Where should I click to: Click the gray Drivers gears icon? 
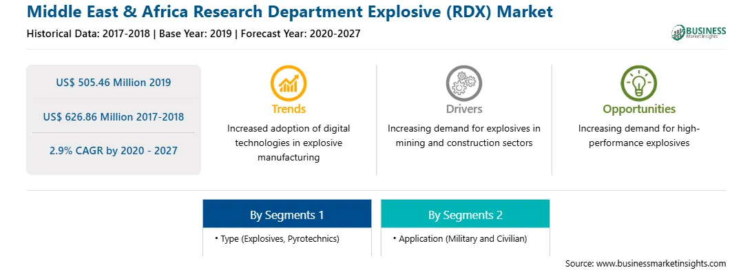[463, 83]
